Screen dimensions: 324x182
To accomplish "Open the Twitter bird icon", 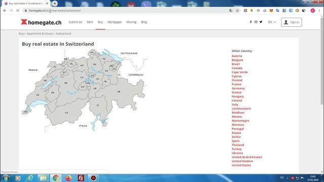I will tap(261, 22).
